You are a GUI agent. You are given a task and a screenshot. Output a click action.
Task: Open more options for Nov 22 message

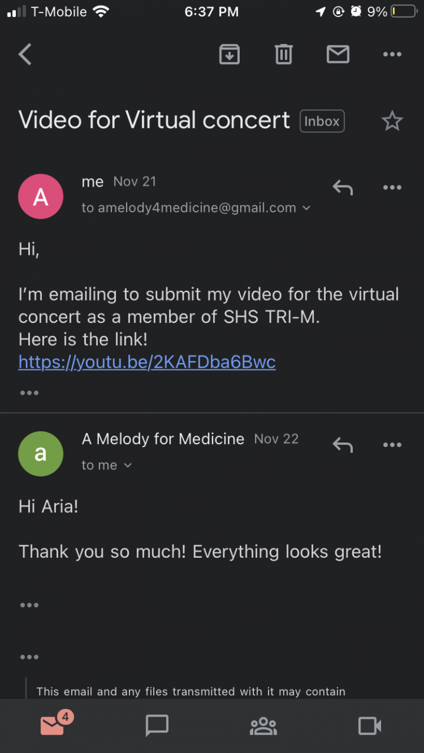[392, 445]
